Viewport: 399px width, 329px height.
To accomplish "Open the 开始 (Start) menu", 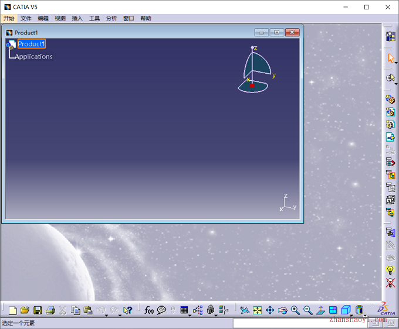I will [x=9, y=18].
